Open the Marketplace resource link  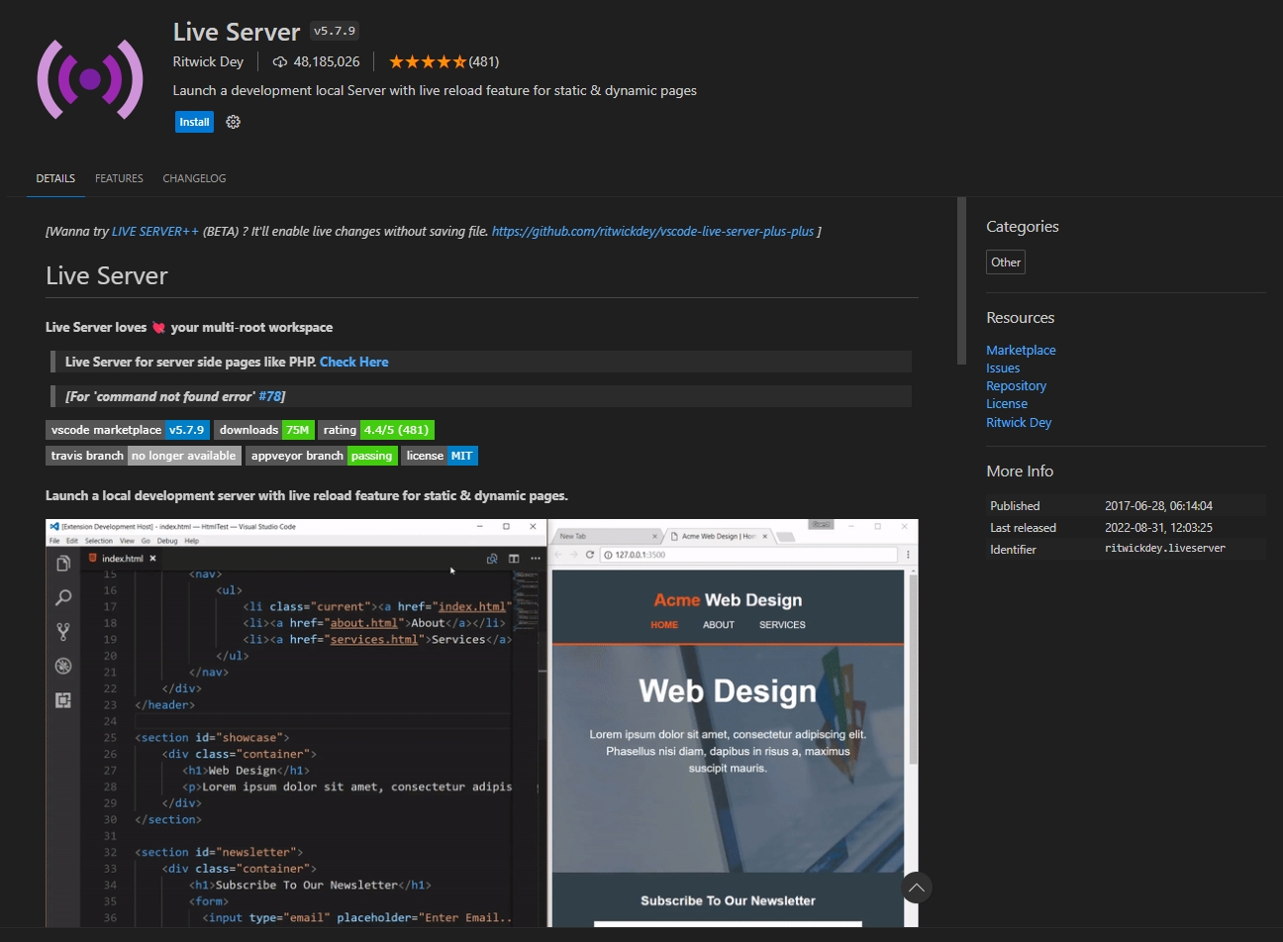(1021, 351)
